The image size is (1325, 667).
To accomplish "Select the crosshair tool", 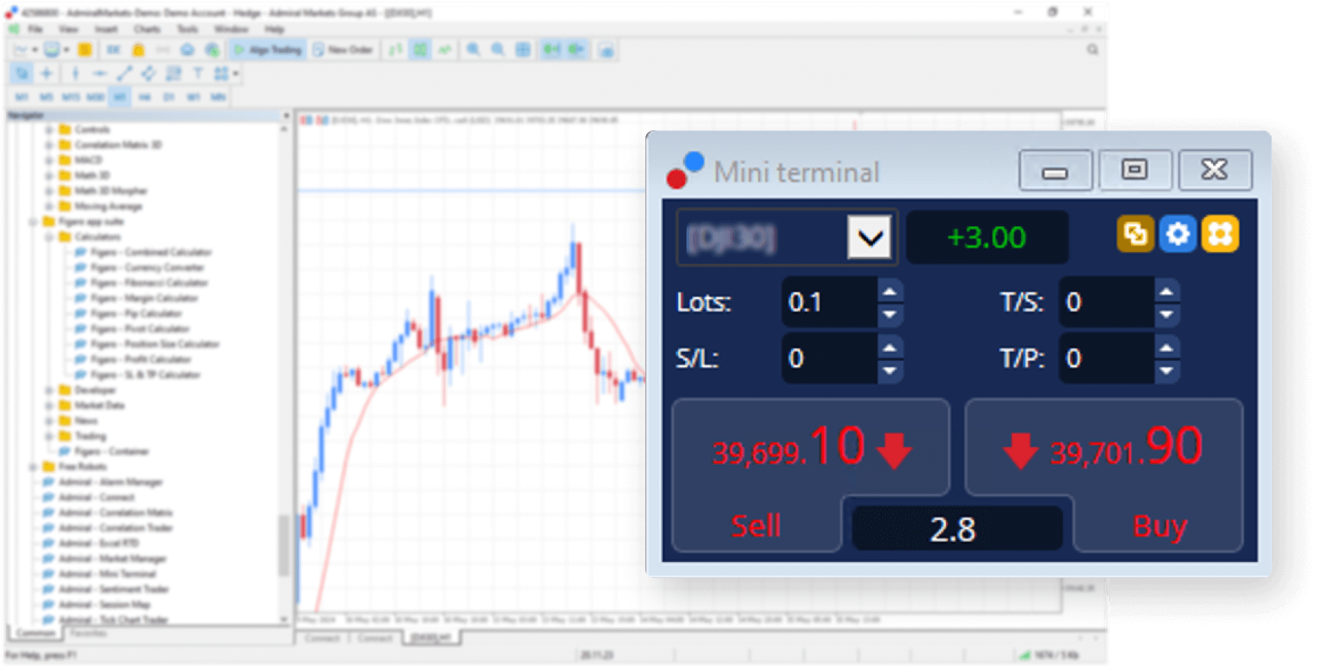I will point(46,74).
